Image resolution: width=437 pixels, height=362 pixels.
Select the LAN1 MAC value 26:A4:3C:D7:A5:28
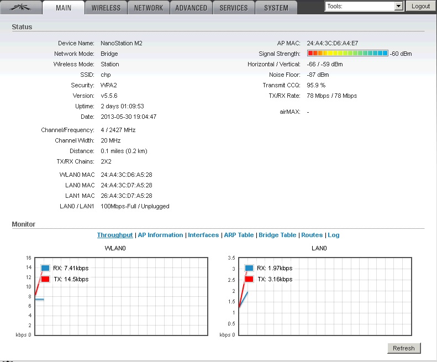tap(127, 196)
